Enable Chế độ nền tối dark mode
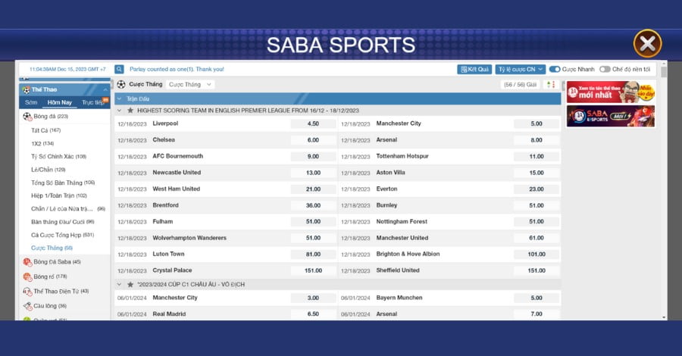 click(605, 69)
